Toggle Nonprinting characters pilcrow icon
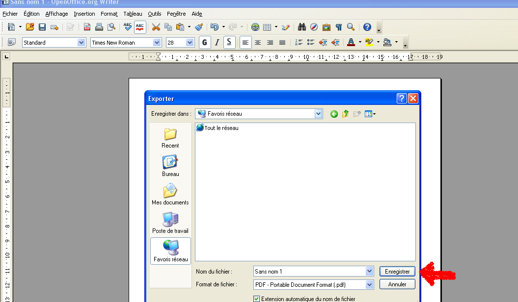Image resolution: width=518 pixels, height=302 pixels. tap(339, 27)
